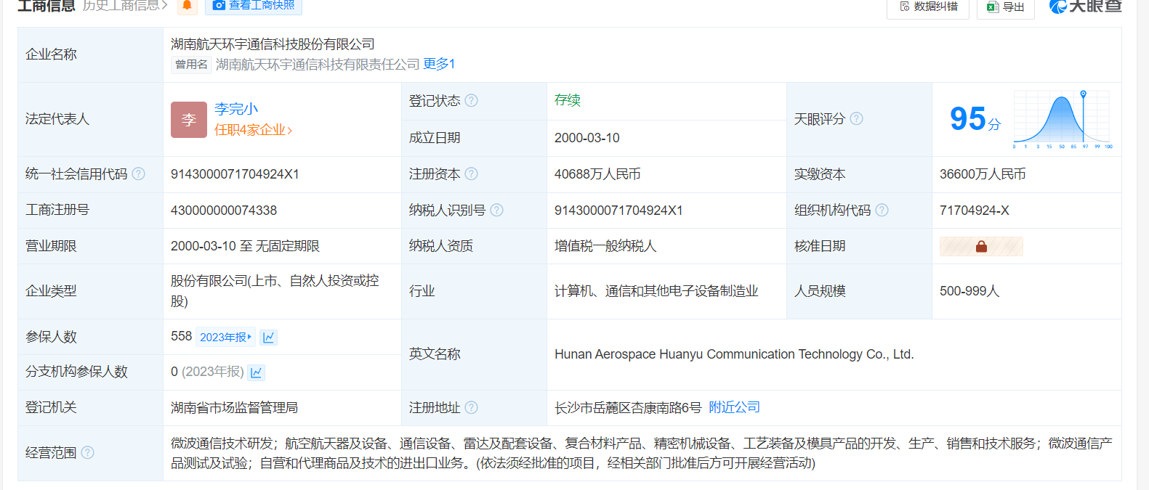Click the 英文名称 label
Screen dimensions: 1149x490
coord(435,354)
